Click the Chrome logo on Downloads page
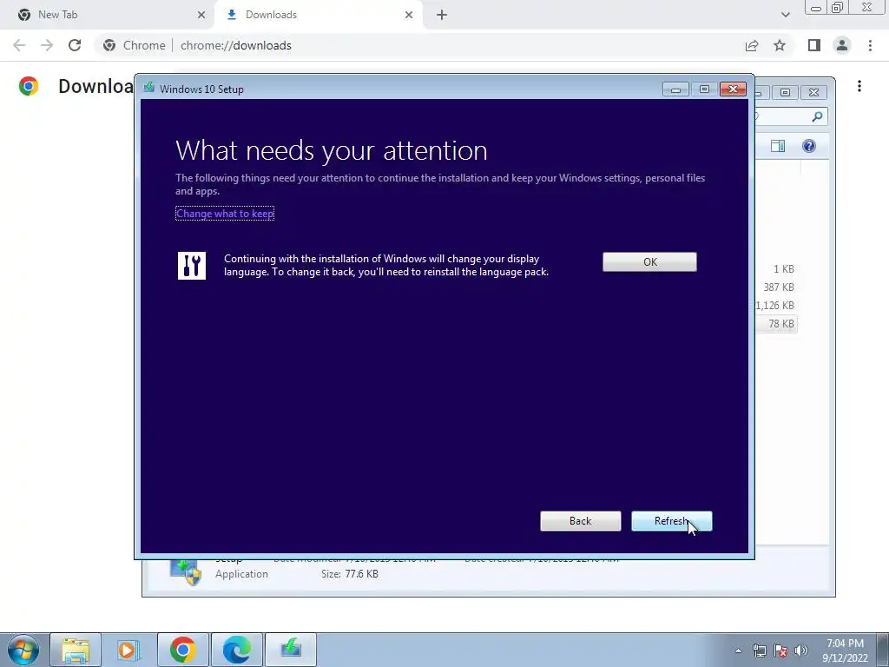 [29, 86]
